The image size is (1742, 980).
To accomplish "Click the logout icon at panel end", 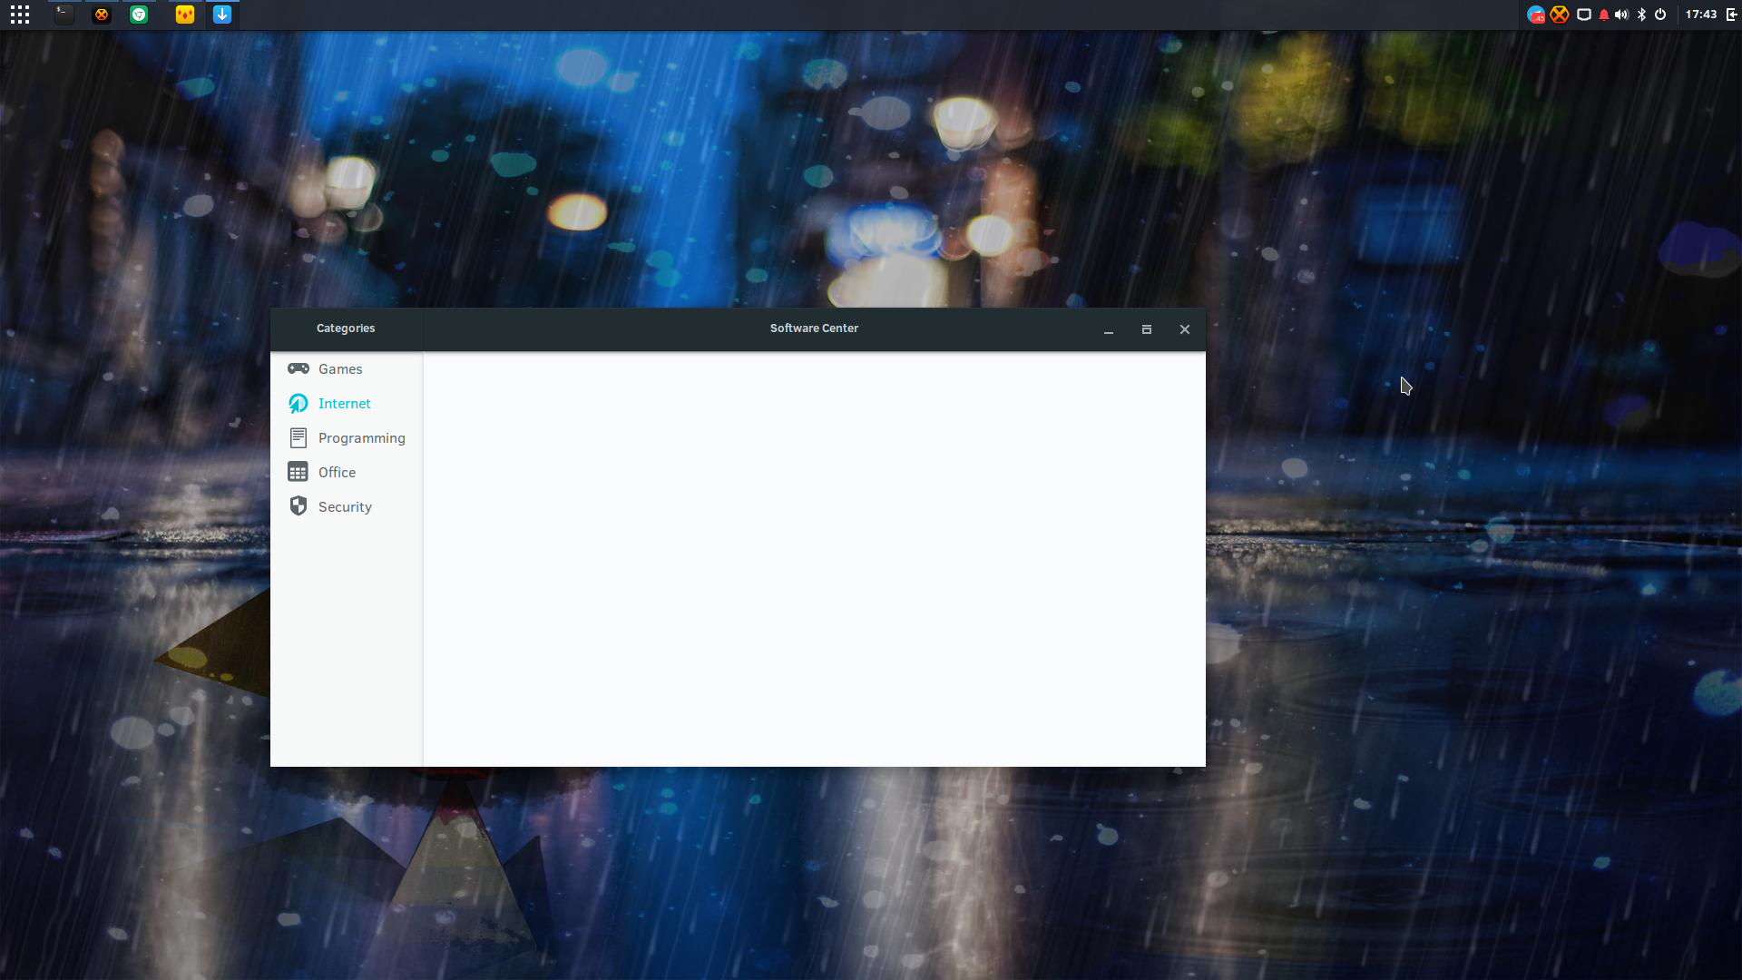I will pyautogui.click(x=1731, y=15).
